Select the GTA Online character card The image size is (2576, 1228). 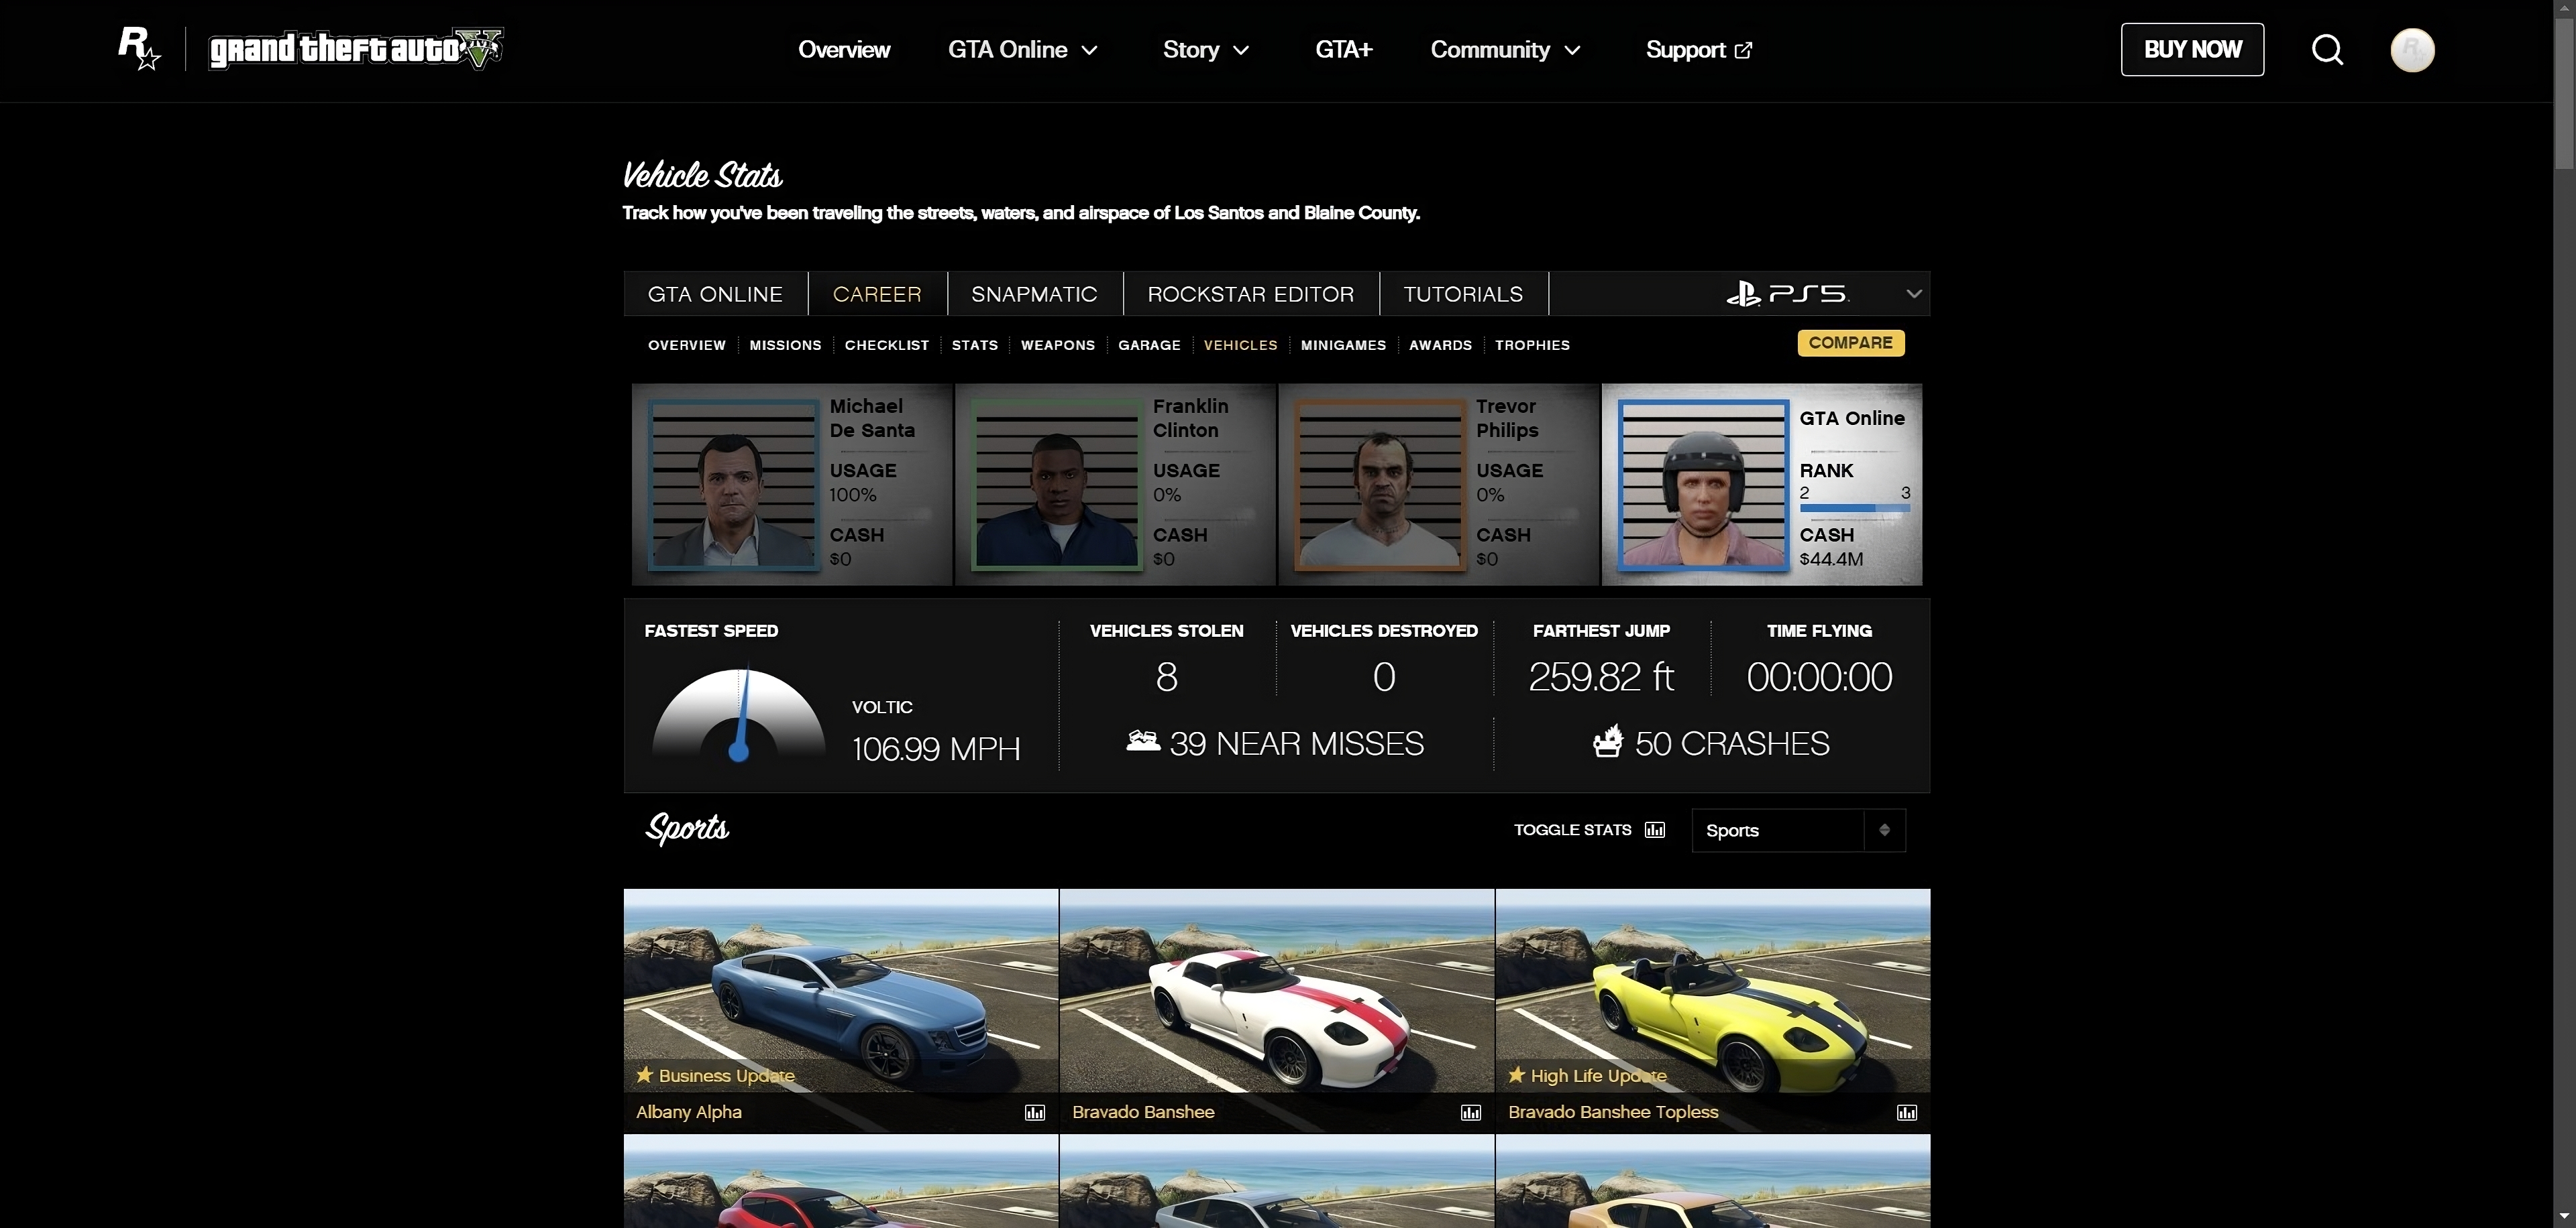click(x=1762, y=485)
